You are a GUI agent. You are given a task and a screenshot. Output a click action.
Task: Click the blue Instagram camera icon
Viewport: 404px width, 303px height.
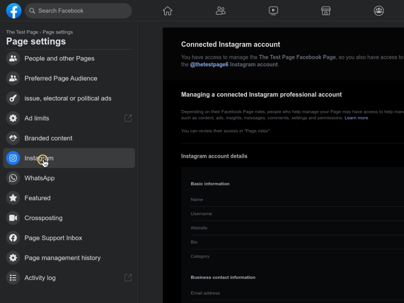click(13, 158)
